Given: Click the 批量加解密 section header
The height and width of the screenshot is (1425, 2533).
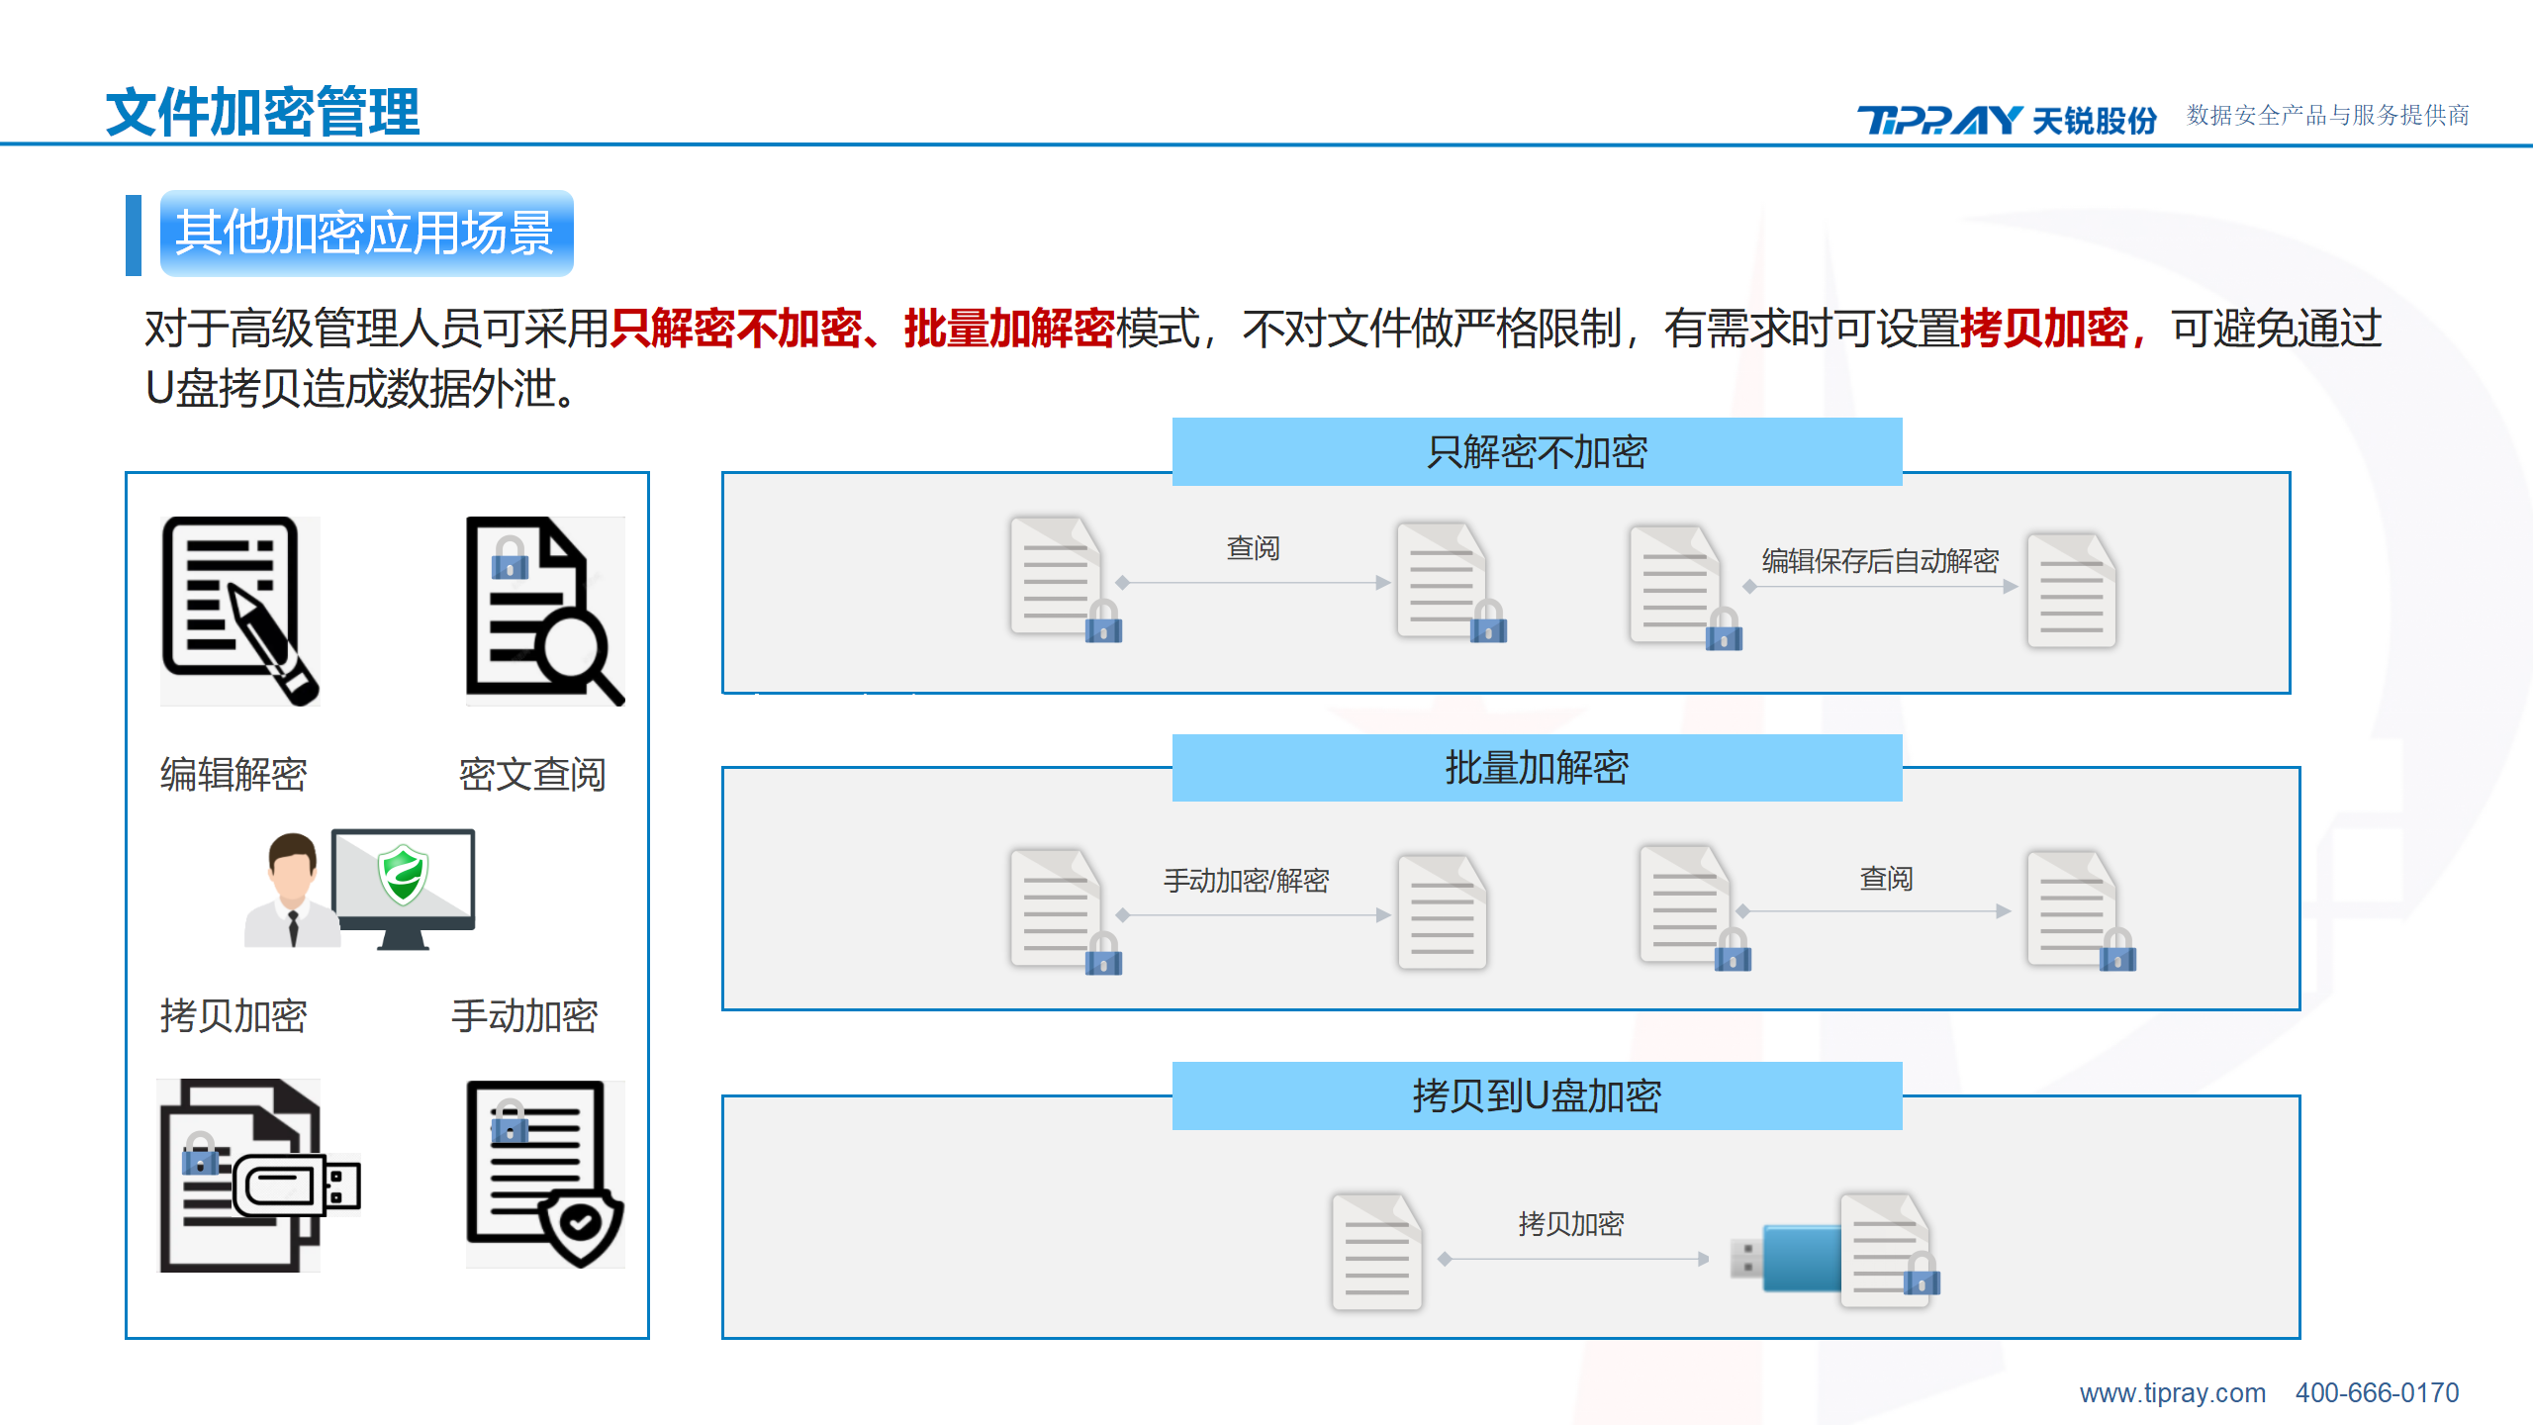Looking at the screenshot, I should [1537, 768].
